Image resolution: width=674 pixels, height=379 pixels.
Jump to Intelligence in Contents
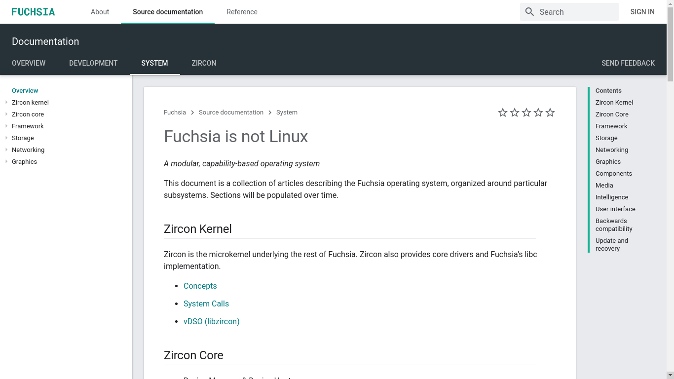(x=612, y=197)
